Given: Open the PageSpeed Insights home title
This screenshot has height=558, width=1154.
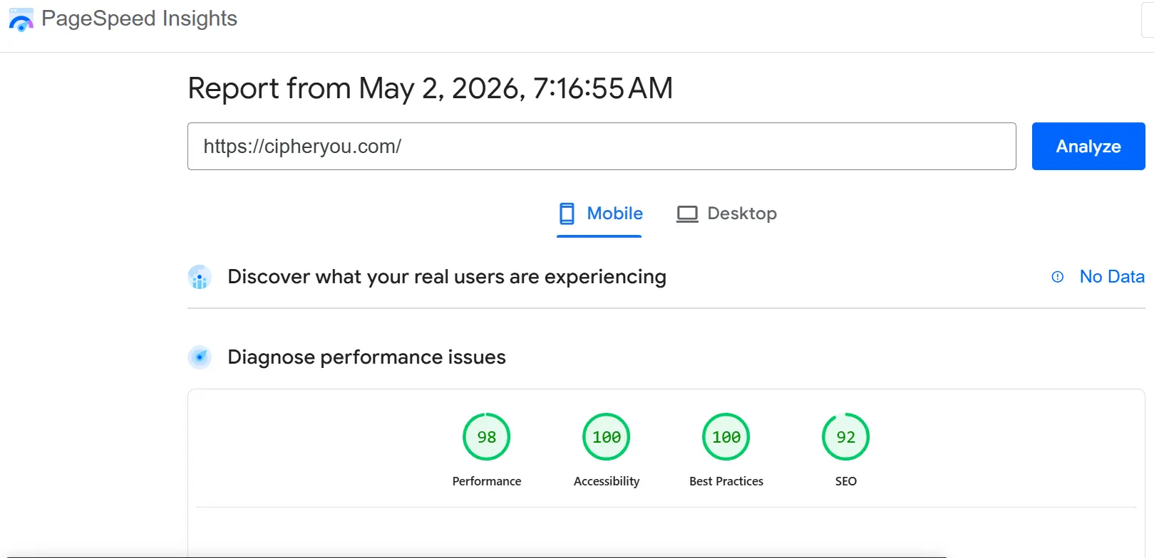Looking at the screenshot, I should (139, 19).
